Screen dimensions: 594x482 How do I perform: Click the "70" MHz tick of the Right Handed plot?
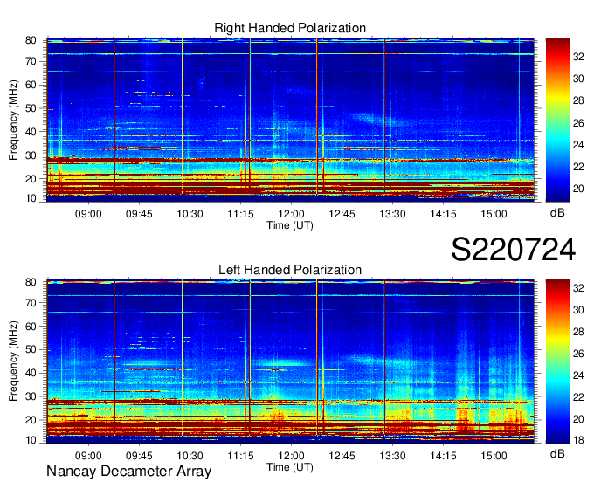click(x=31, y=61)
